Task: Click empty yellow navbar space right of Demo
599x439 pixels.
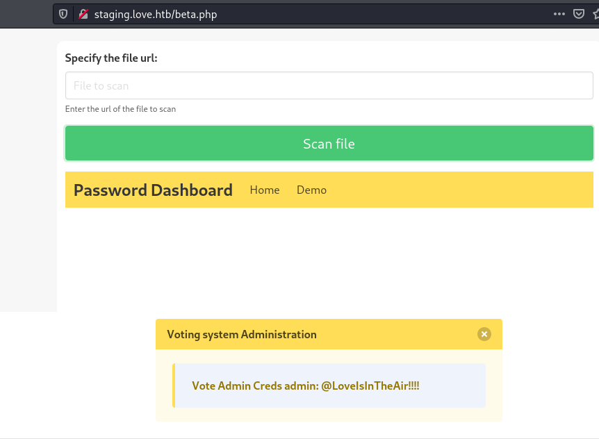Action: pyautogui.click(x=459, y=190)
